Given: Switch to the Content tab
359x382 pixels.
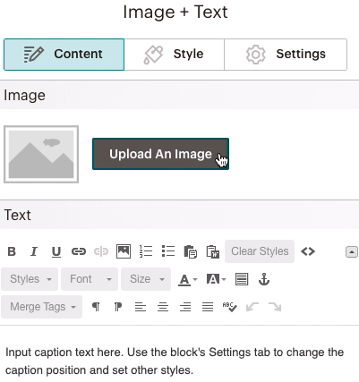Looking at the screenshot, I should (64, 55).
